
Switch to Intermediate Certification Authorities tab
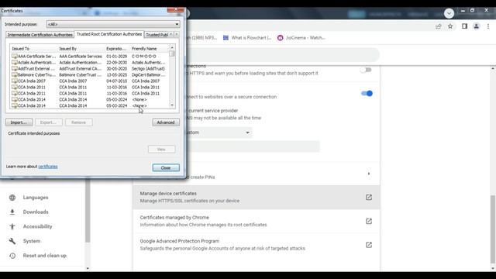click(x=40, y=35)
